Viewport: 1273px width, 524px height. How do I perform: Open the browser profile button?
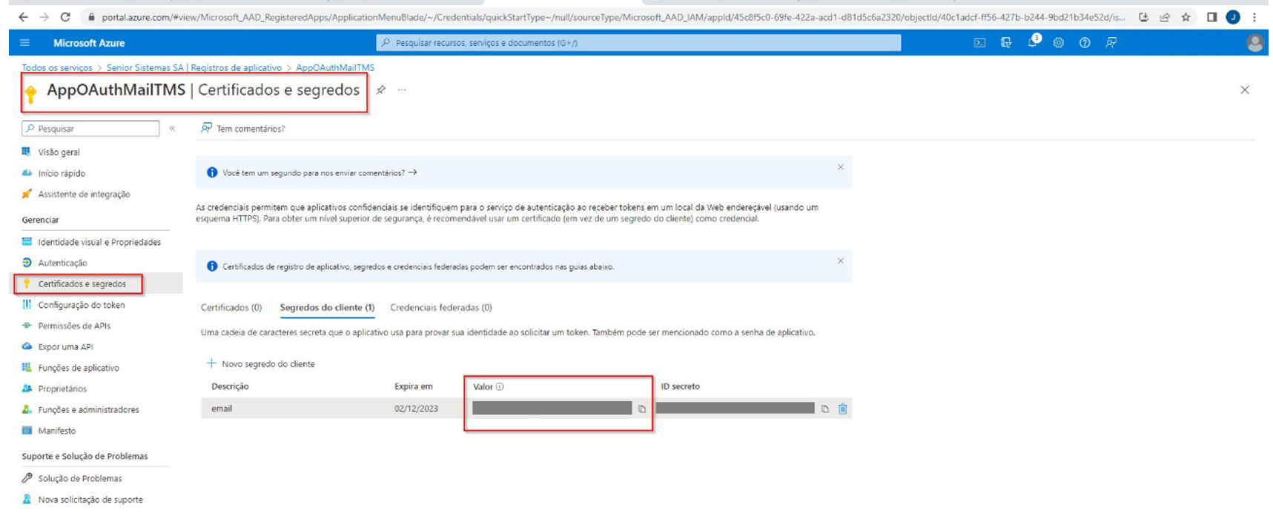(x=1233, y=17)
